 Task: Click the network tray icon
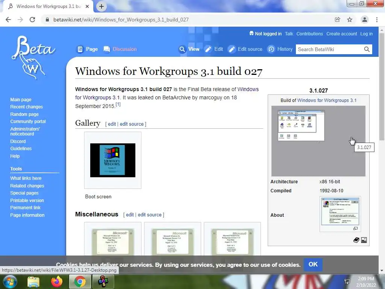click(x=347, y=281)
